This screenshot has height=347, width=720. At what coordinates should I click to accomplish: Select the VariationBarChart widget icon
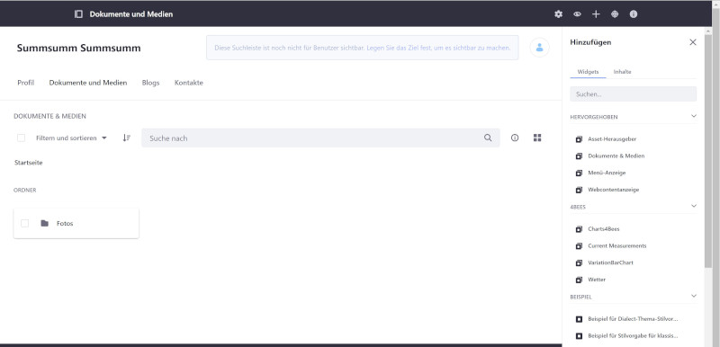point(579,262)
